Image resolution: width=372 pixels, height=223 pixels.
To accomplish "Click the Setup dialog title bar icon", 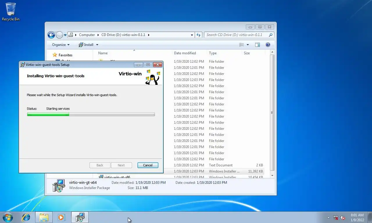I will click(x=22, y=64).
